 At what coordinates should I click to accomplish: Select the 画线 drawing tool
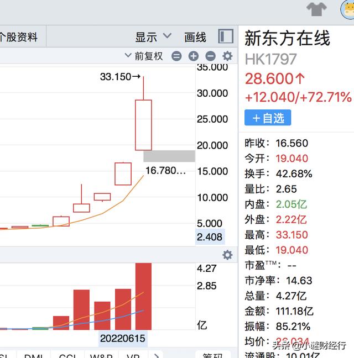(x=195, y=37)
